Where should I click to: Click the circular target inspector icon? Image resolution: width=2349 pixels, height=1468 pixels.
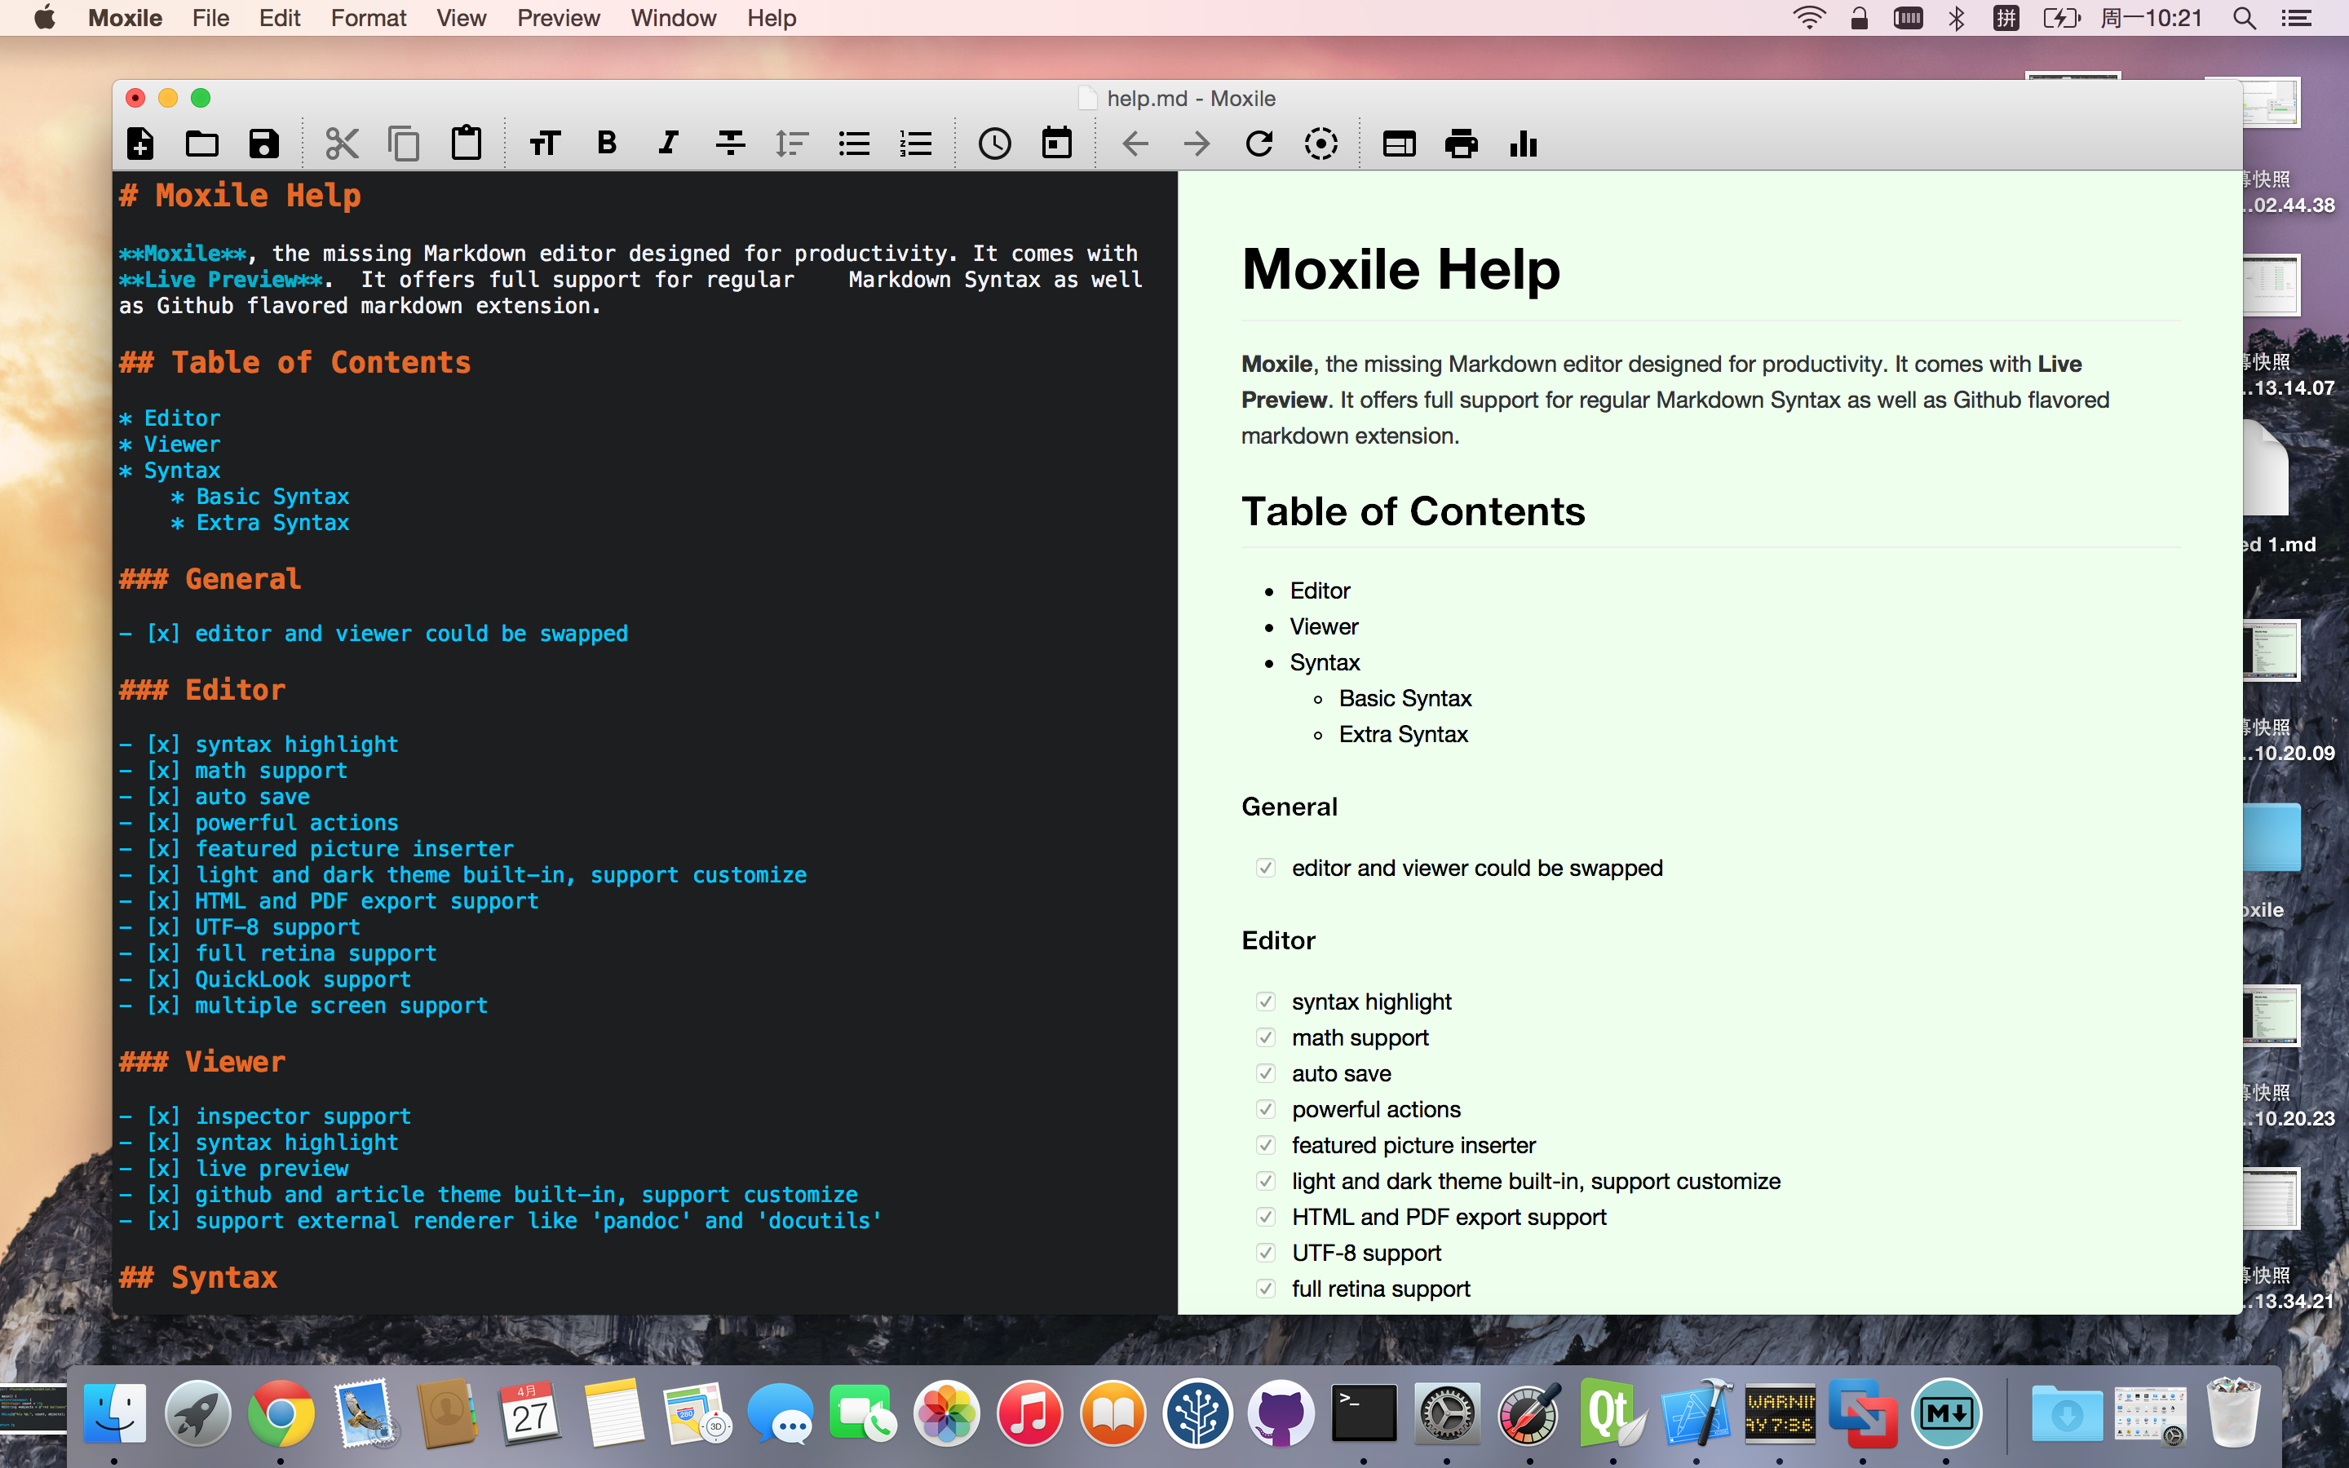[1321, 144]
